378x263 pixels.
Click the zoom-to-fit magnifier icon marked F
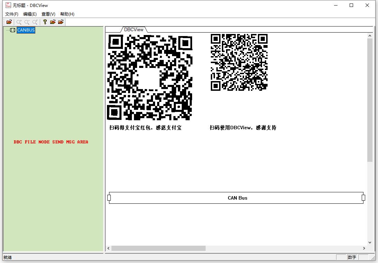35,22
